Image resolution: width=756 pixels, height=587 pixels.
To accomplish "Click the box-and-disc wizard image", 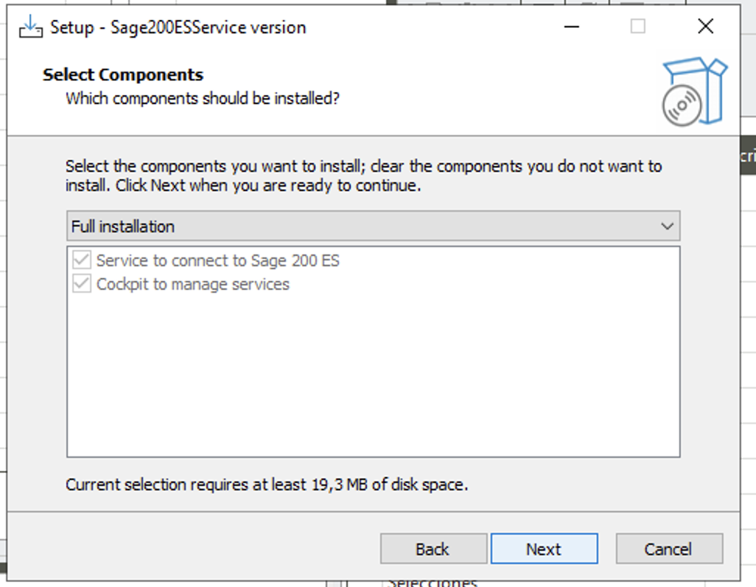I will (694, 91).
